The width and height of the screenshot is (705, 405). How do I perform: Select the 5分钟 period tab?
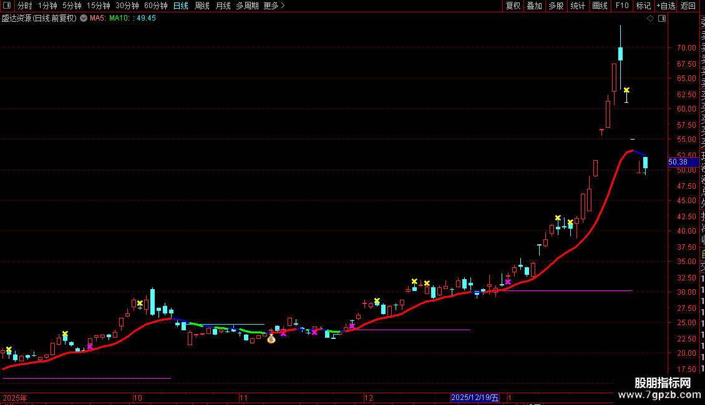coord(72,6)
